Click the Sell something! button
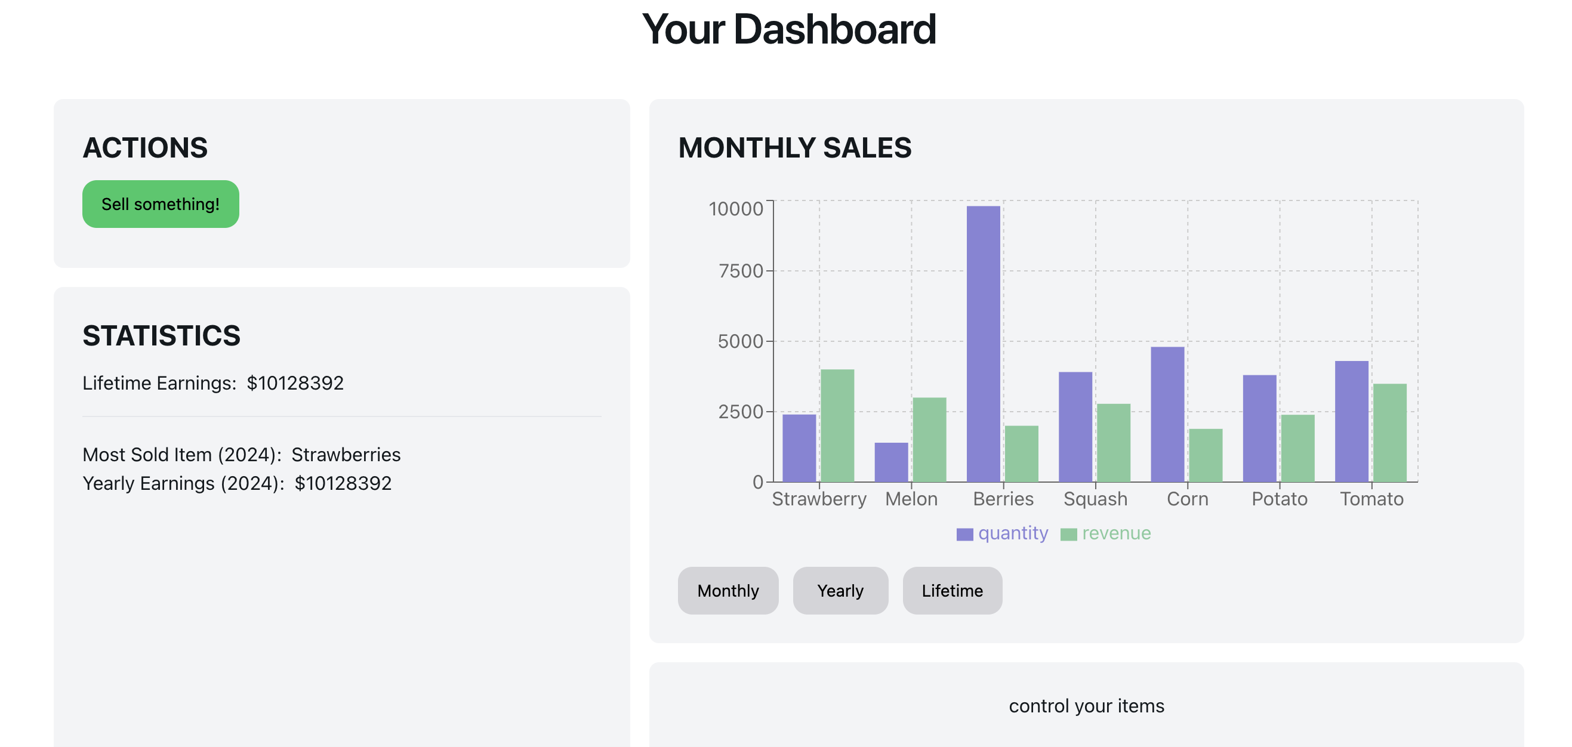Screen dimensions: 1572x747 point(161,204)
